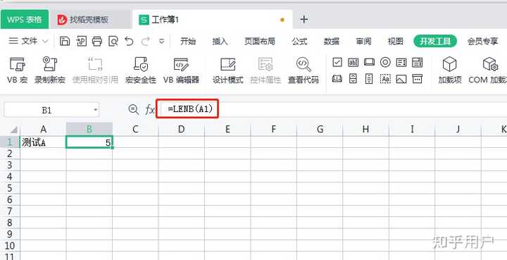Select row 1 header

[10, 142]
